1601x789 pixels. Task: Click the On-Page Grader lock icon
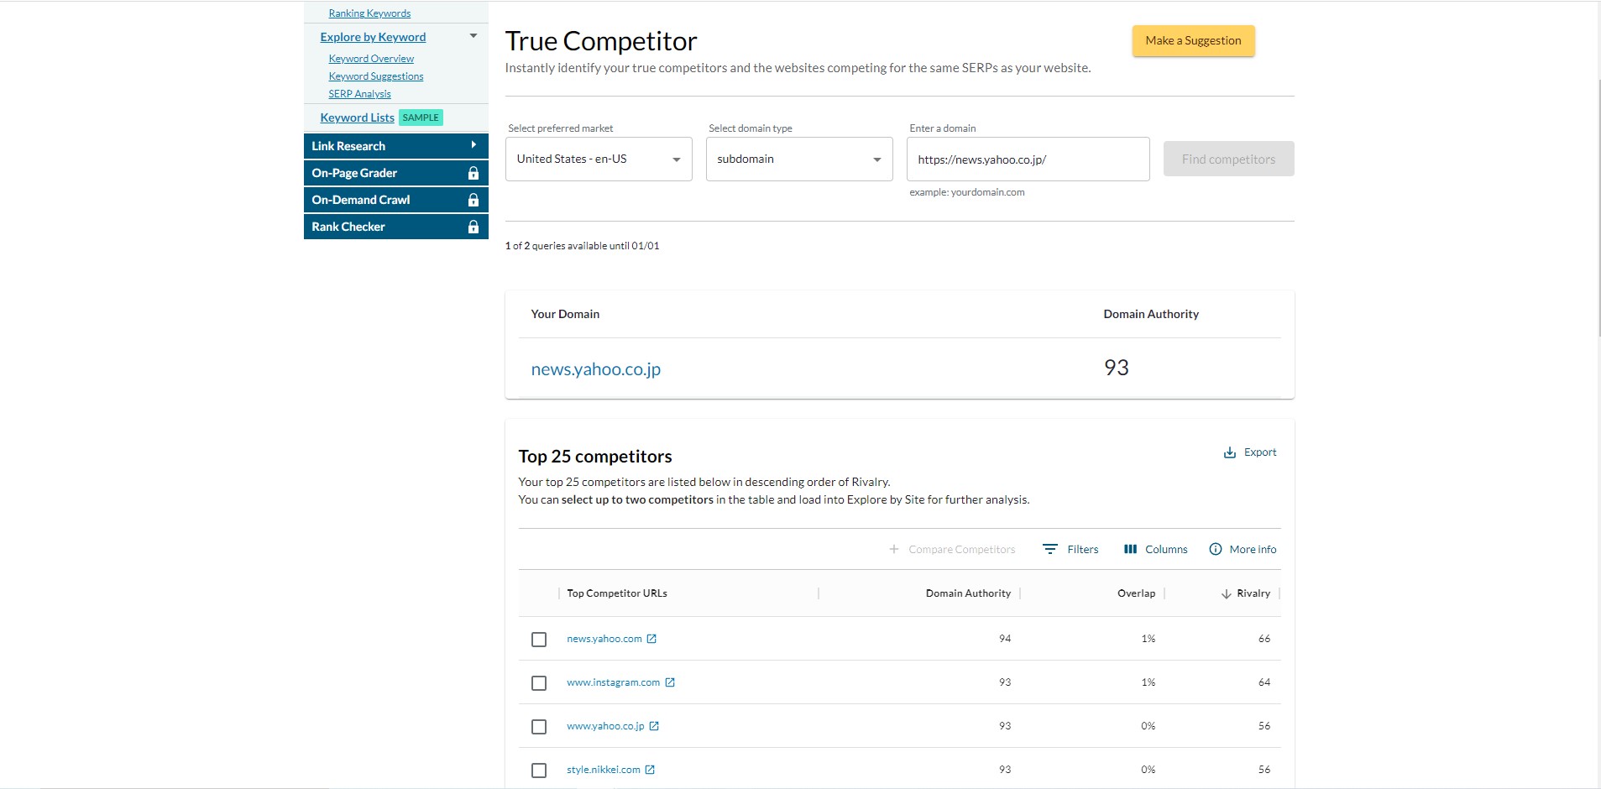point(473,173)
